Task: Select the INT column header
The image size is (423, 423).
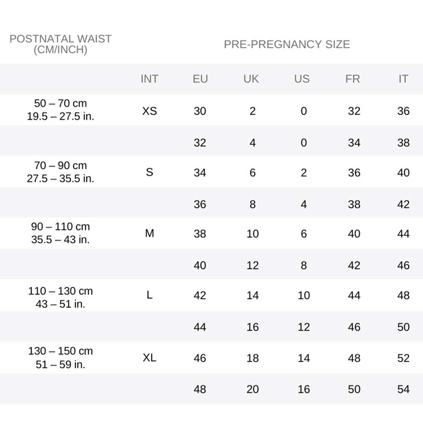Action: 149,79
